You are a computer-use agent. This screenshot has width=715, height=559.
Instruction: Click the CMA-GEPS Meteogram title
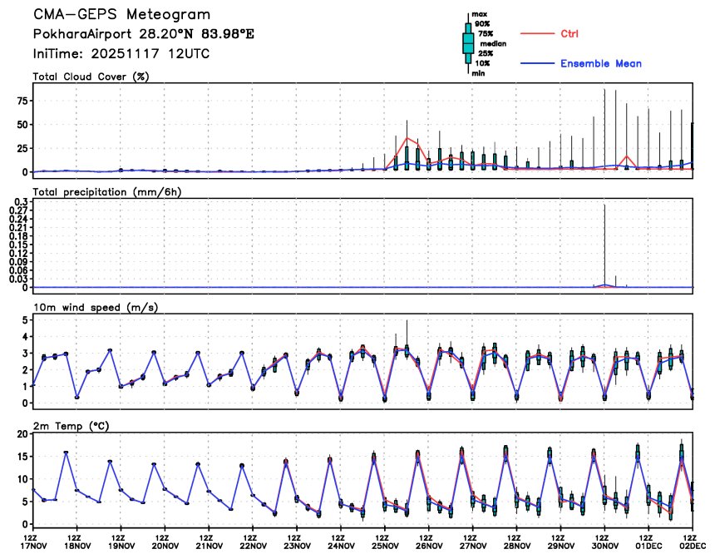121,15
